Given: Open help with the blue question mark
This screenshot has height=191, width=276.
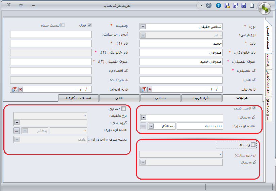Looking at the screenshot, I should 218,5.
